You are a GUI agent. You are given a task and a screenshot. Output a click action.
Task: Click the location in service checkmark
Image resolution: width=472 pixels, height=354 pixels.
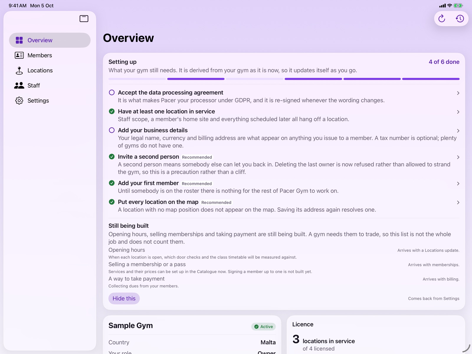(x=112, y=111)
